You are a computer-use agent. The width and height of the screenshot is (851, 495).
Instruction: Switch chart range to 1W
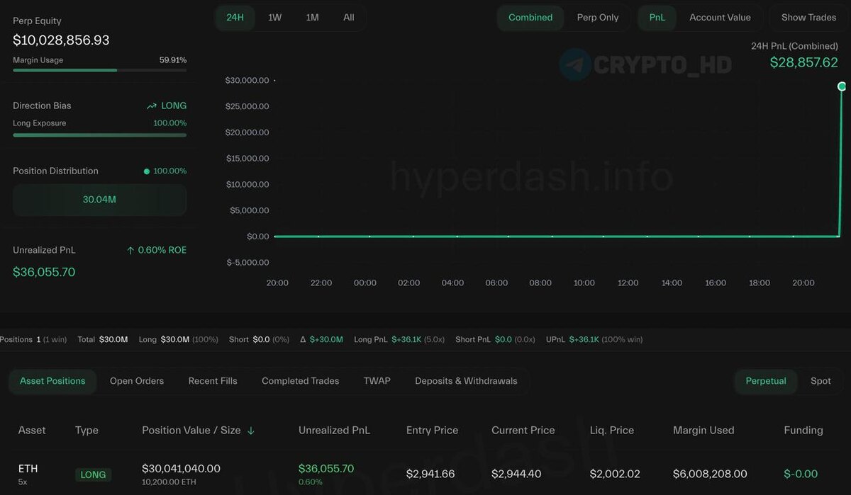click(x=274, y=18)
